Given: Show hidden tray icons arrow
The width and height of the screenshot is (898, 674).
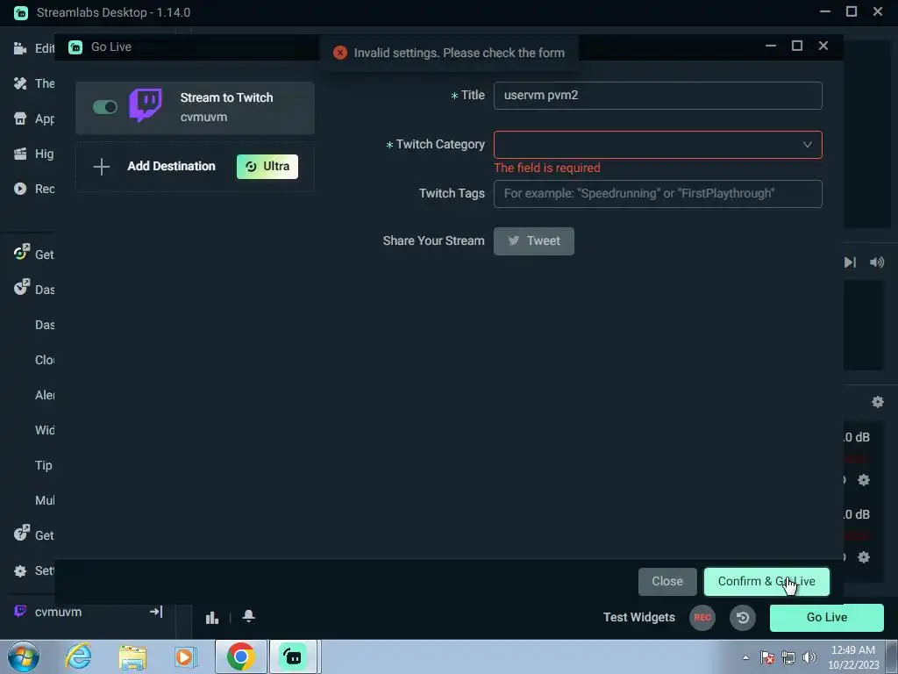Looking at the screenshot, I should click(745, 657).
